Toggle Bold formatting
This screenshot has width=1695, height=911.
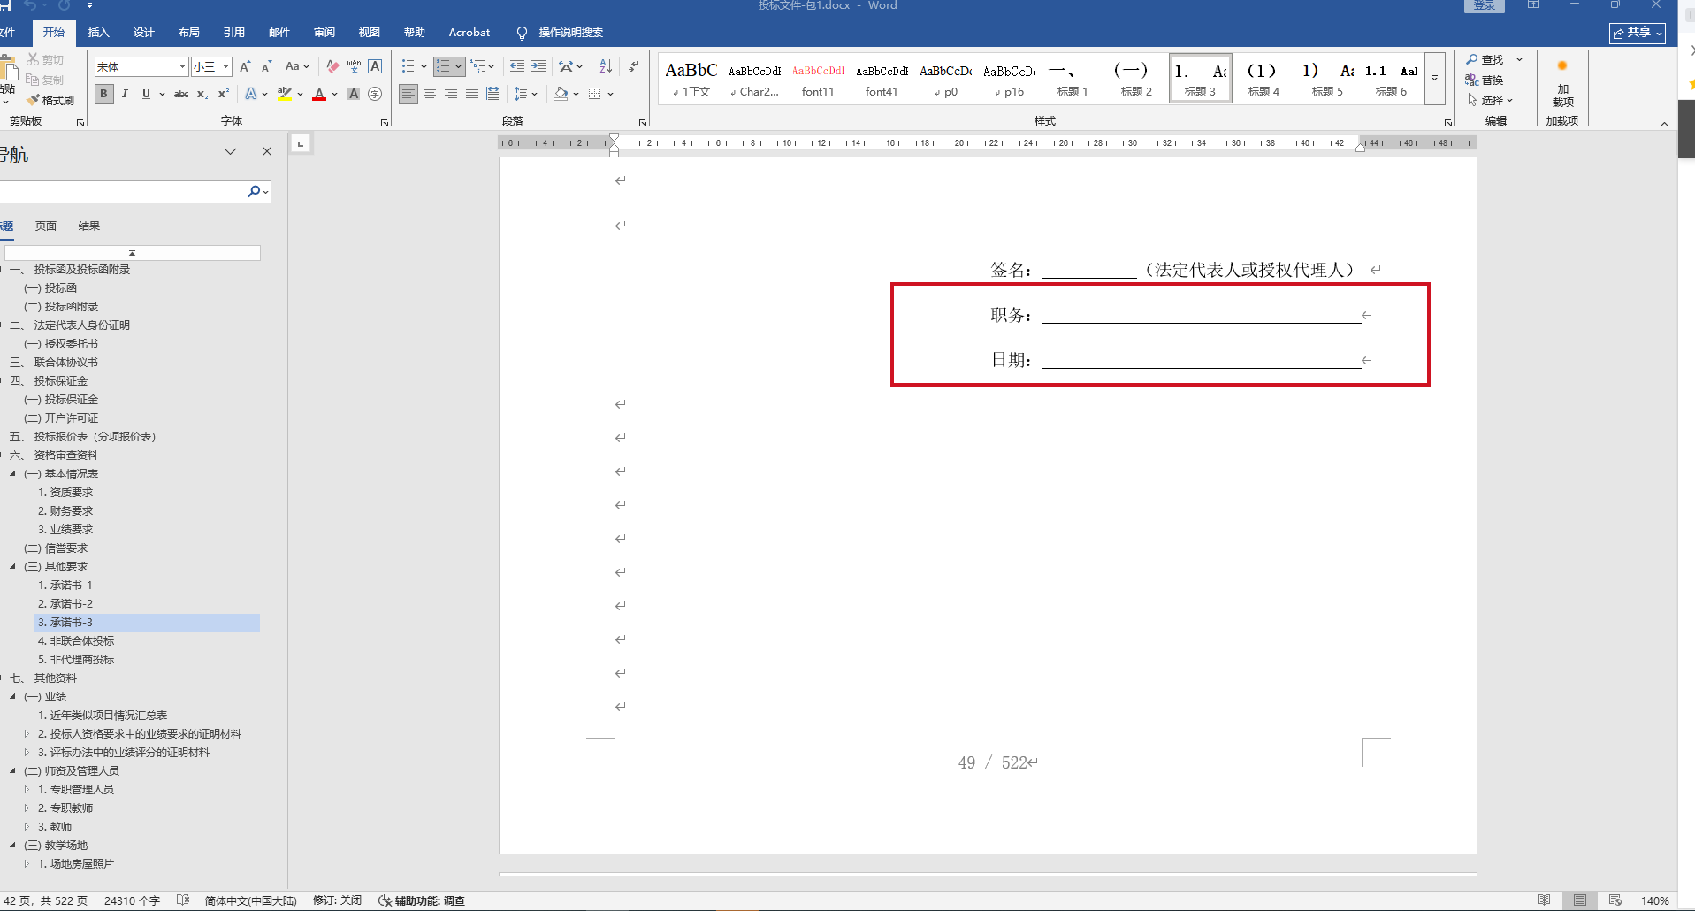[103, 94]
